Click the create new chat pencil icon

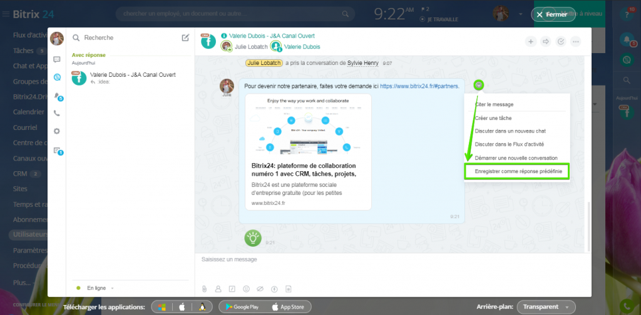(185, 37)
